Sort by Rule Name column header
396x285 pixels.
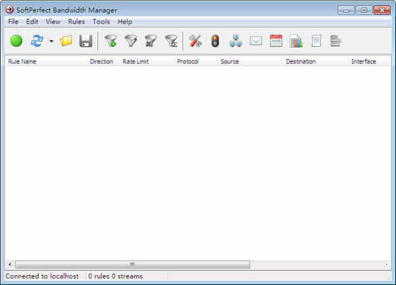(22, 61)
